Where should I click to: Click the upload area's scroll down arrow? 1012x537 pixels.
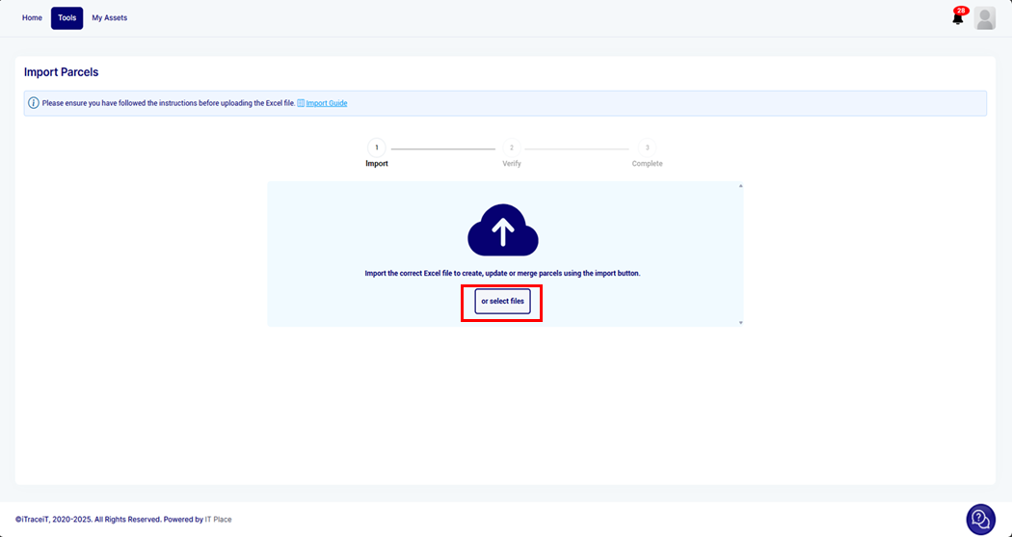(x=740, y=322)
